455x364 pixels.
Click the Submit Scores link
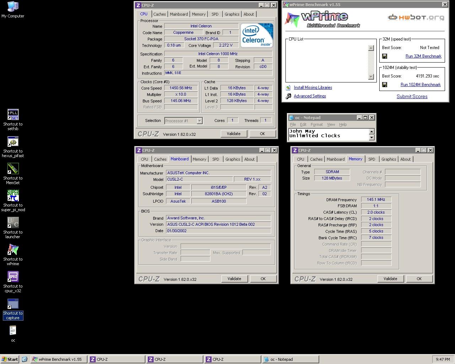(x=412, y=96)
